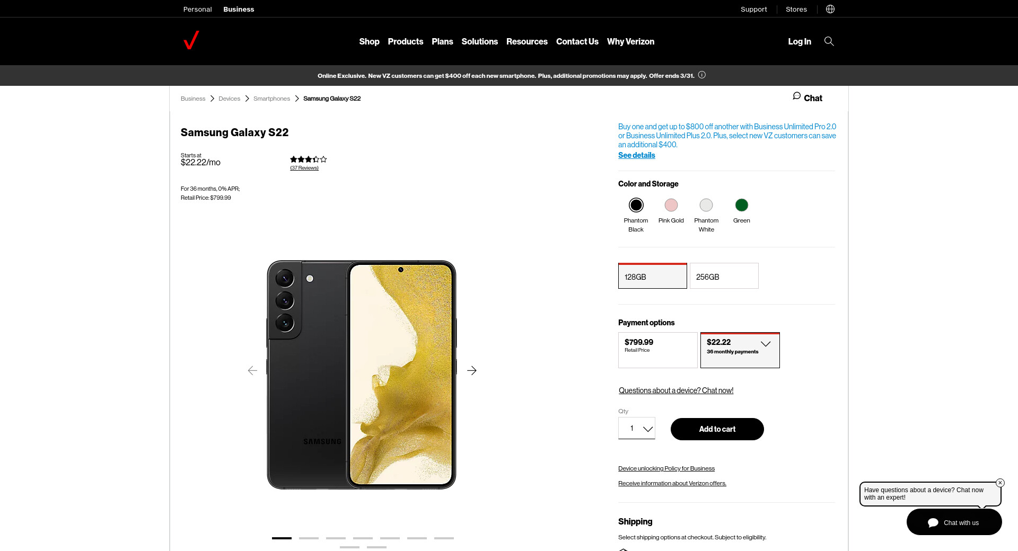
Task: Click the globe language icon
Action: 830,9
